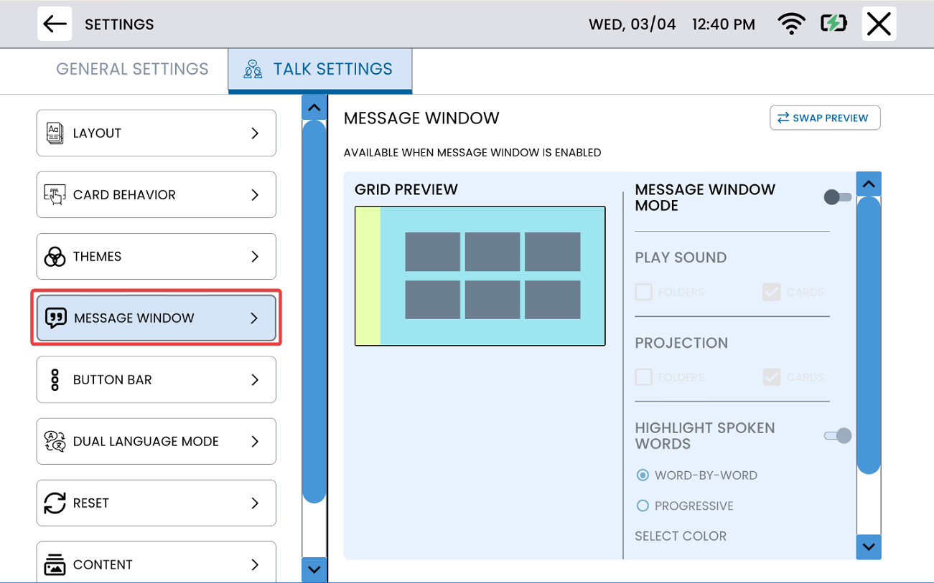Select the Progressive radio option
934x583 pixels.
[643, 506]
